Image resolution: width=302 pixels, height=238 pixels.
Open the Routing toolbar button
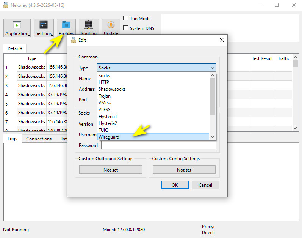[x=89, y=28]
